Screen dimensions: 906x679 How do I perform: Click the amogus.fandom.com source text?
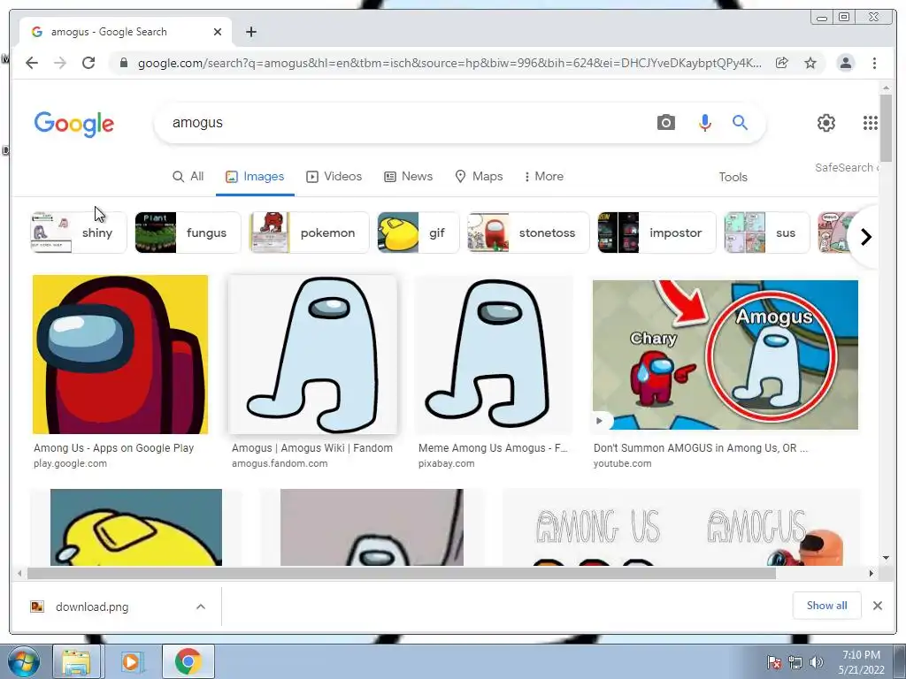click(x=280, y=463)
